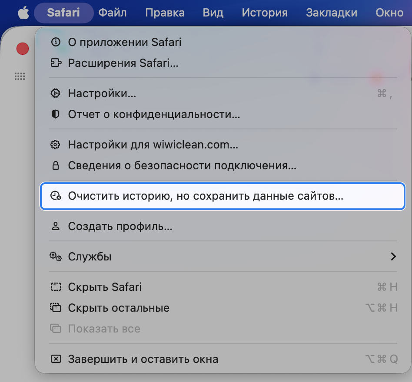Click the grid dots icon in Safari window
The height and width of the screenshot is (382, 412).
pyautogui.click(x=20, y=76)
